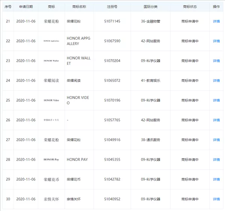Click the 商标申请中 status in row 24

coord(190,80)
